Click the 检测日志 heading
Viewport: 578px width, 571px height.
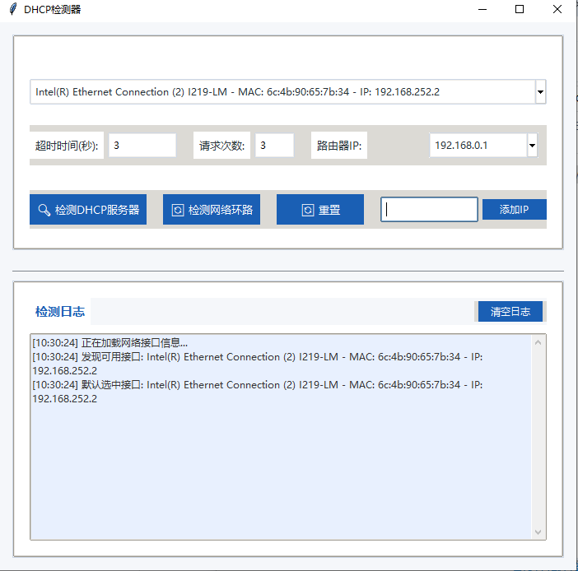pos(60,312)
